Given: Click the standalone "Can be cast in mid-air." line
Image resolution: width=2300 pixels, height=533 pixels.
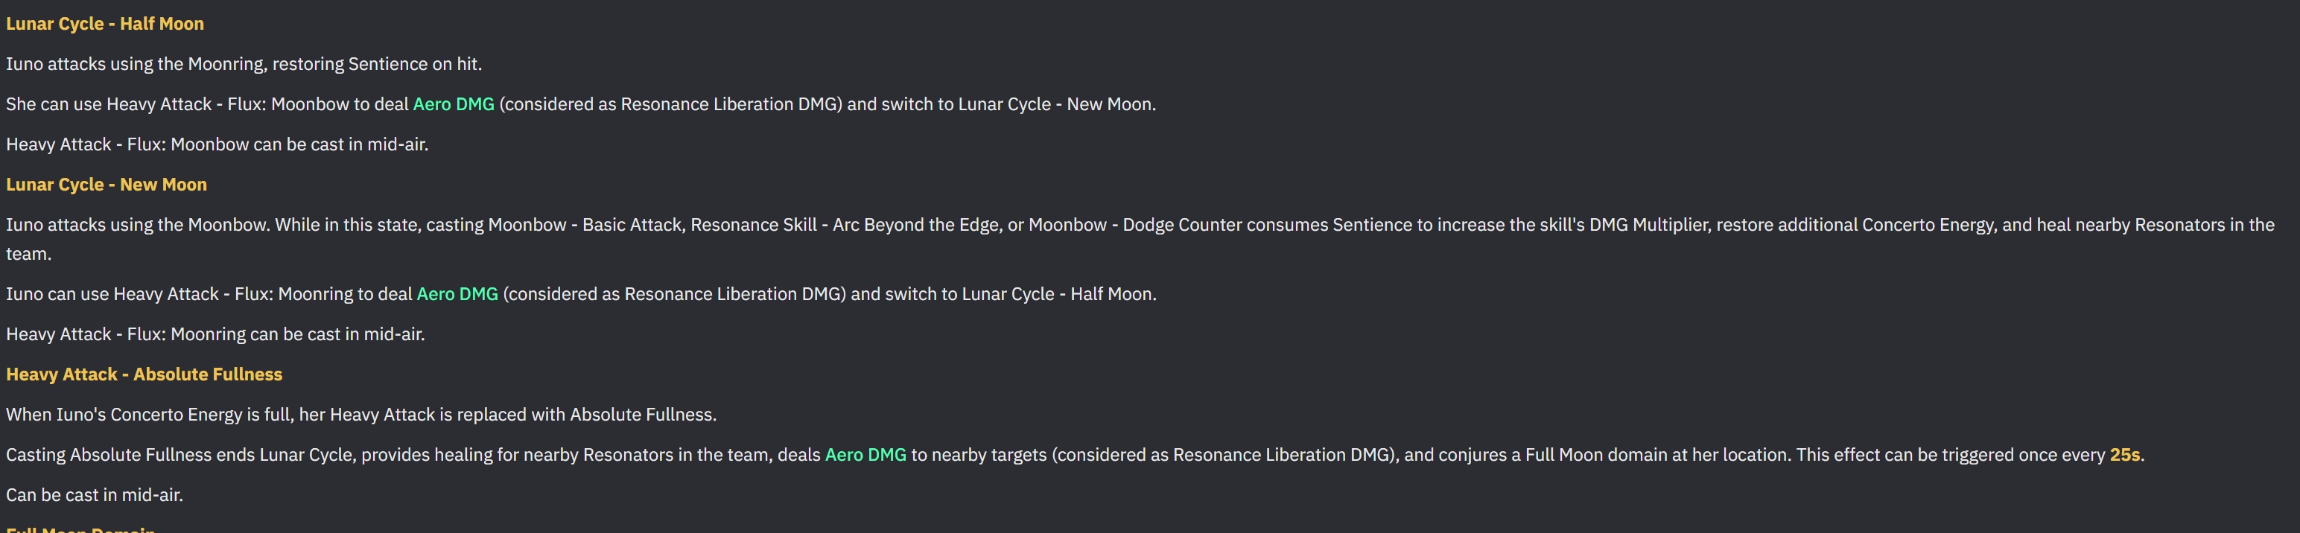Looking at the screenshot, I should [94, 496].
